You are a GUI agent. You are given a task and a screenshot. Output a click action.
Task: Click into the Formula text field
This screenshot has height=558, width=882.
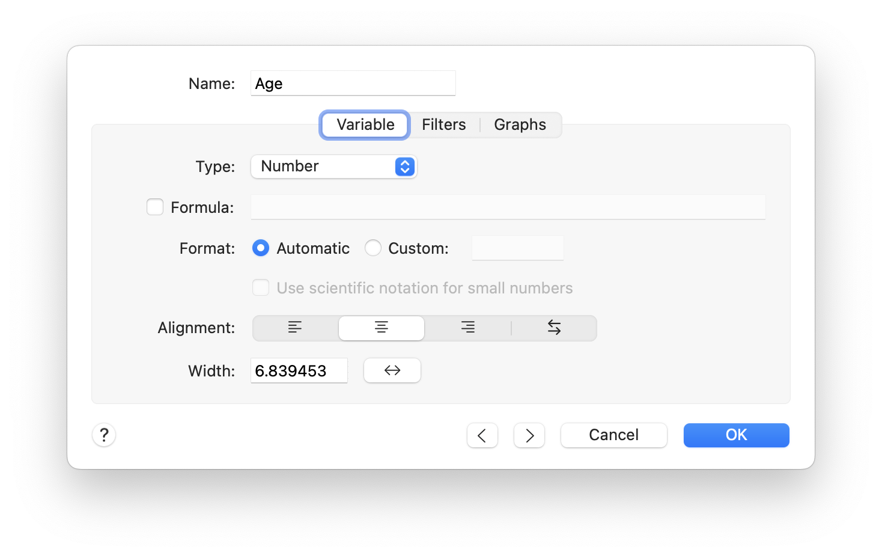click(508, 207)
